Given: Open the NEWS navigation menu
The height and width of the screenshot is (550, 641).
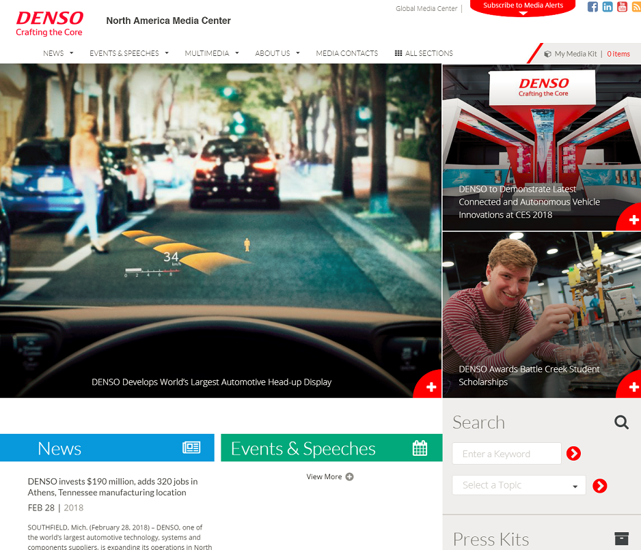Looking at the screenshot, I should (53, 53).
